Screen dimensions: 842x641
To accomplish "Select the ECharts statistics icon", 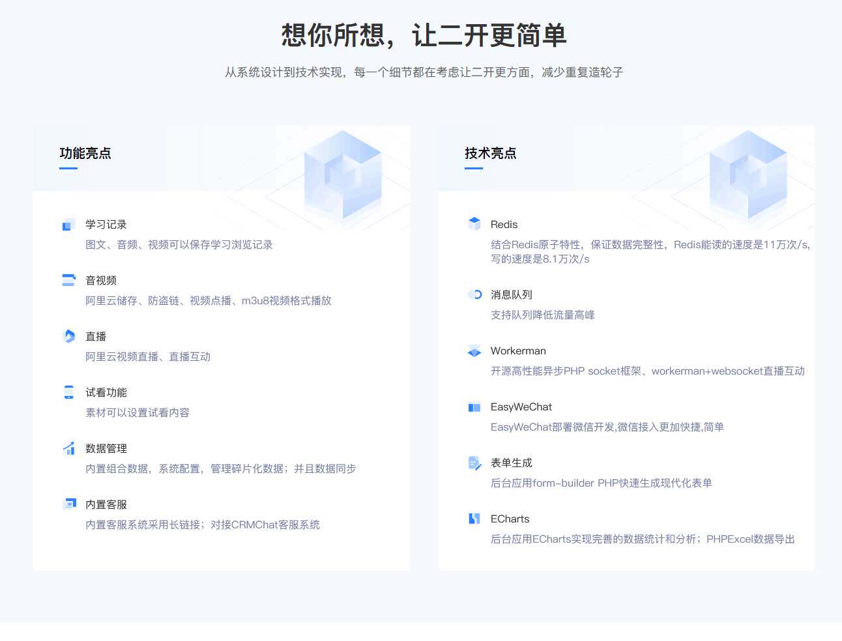I will 474,519.
